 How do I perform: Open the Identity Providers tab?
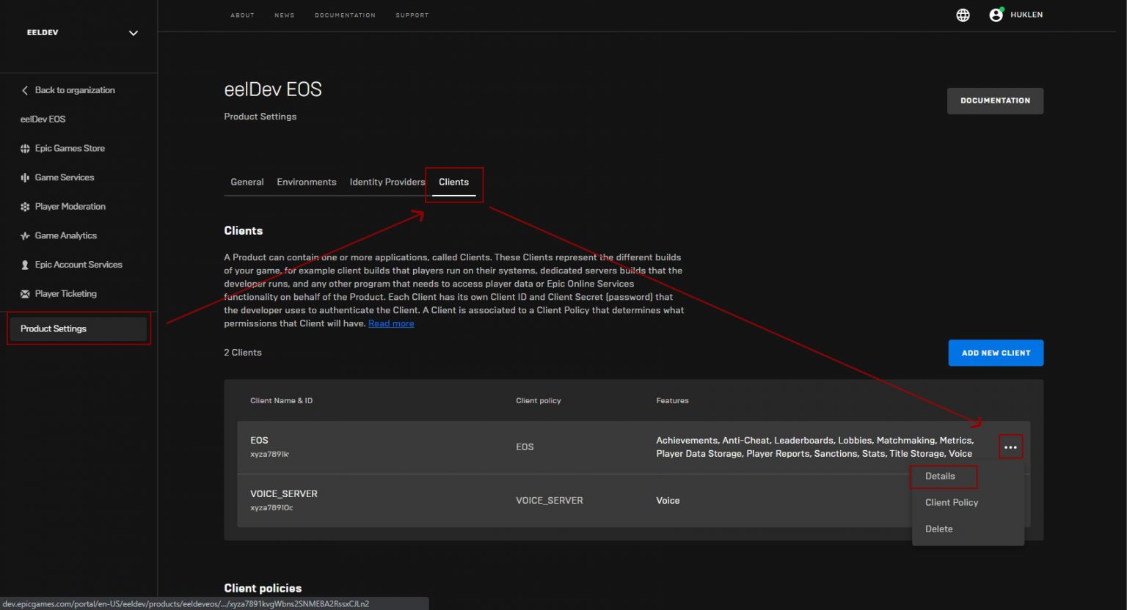tap(387, 182)
